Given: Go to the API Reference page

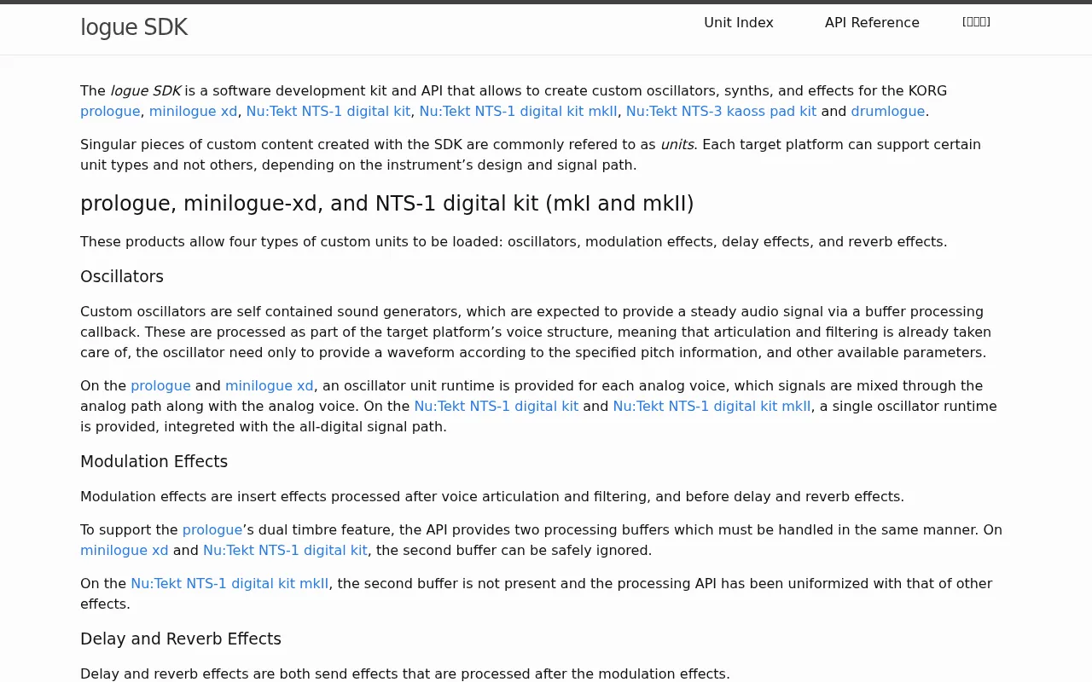Looking at the screenshot, I should click(872, 23).
